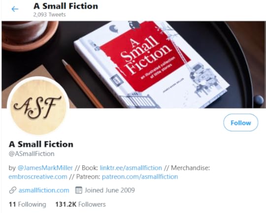Image resolution: width=266 pixels, height=213 pixels.
Task: Open the ASF profile picture
Action: tap(38, 106)
